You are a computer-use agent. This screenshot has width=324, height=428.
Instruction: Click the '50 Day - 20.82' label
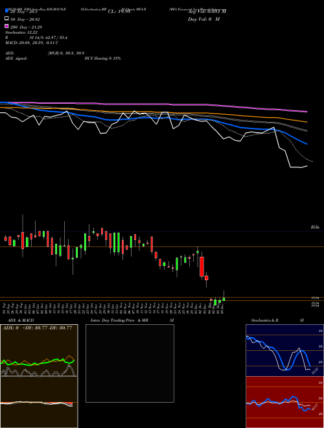pos(26,19)
